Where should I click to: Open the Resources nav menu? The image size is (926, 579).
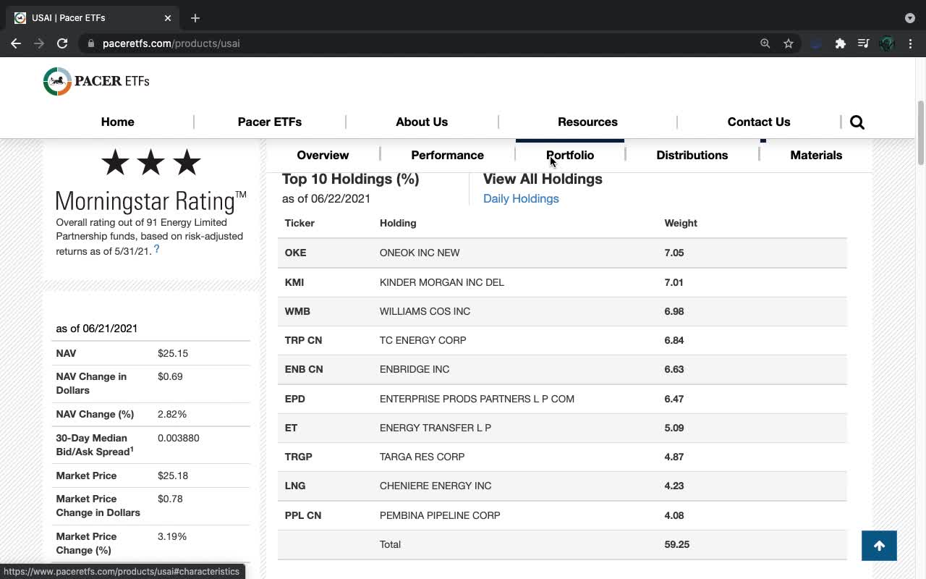587,122
